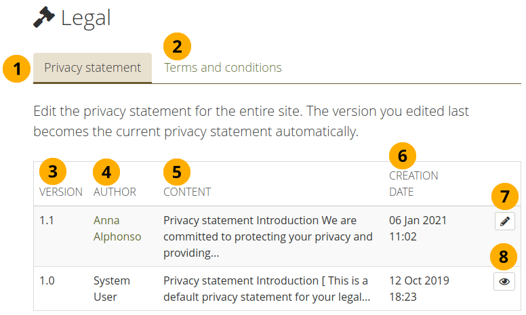Click the orange callout badge numbered 4

[106, 171]
